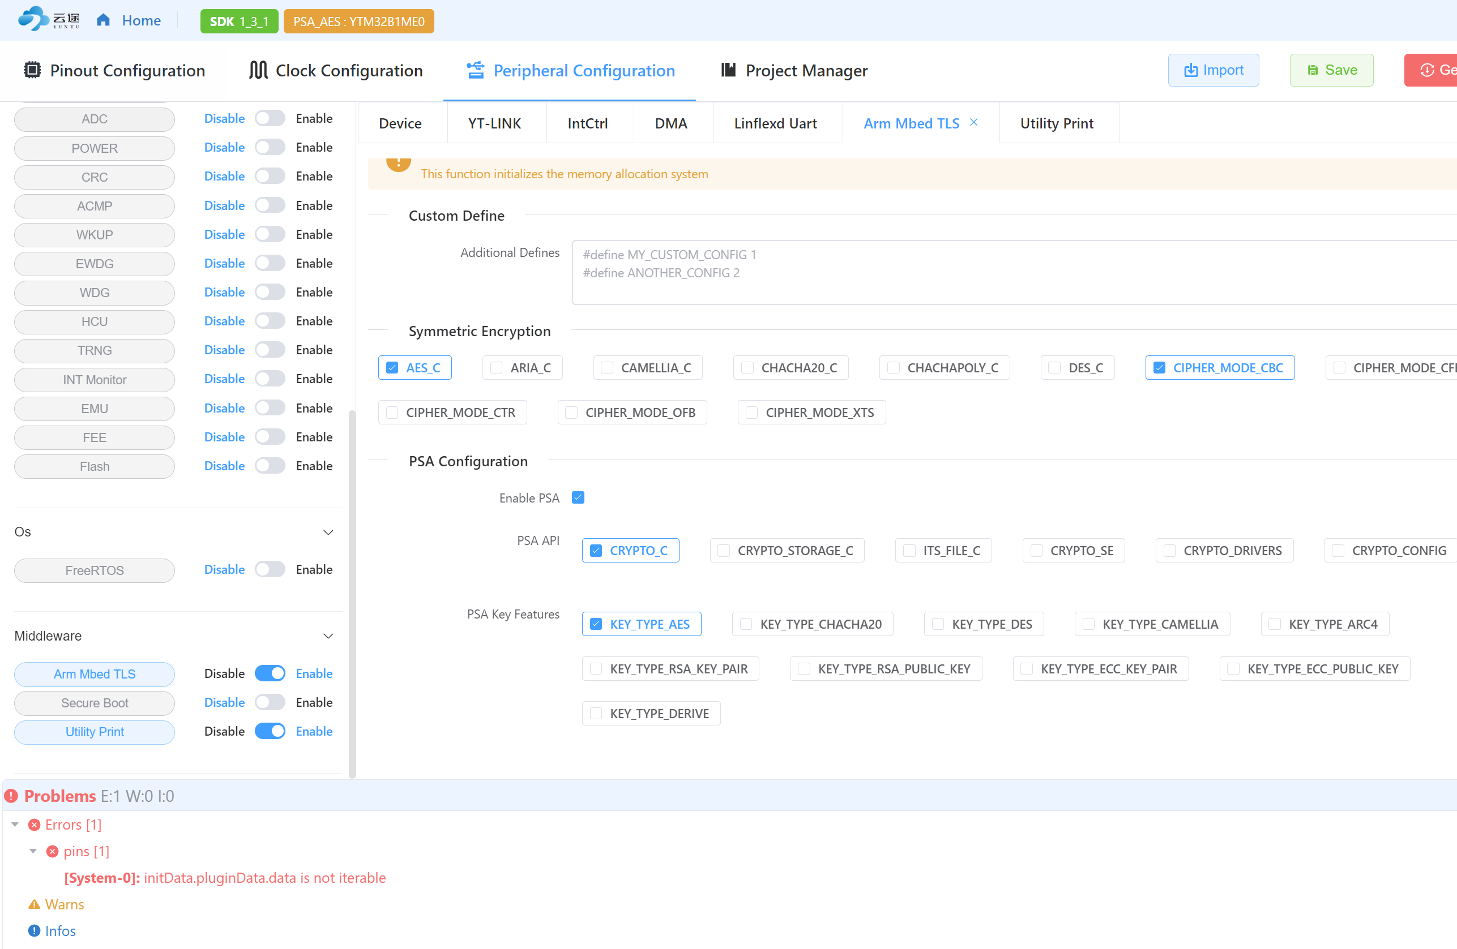Toggle the TRNG enable switch

270,350
